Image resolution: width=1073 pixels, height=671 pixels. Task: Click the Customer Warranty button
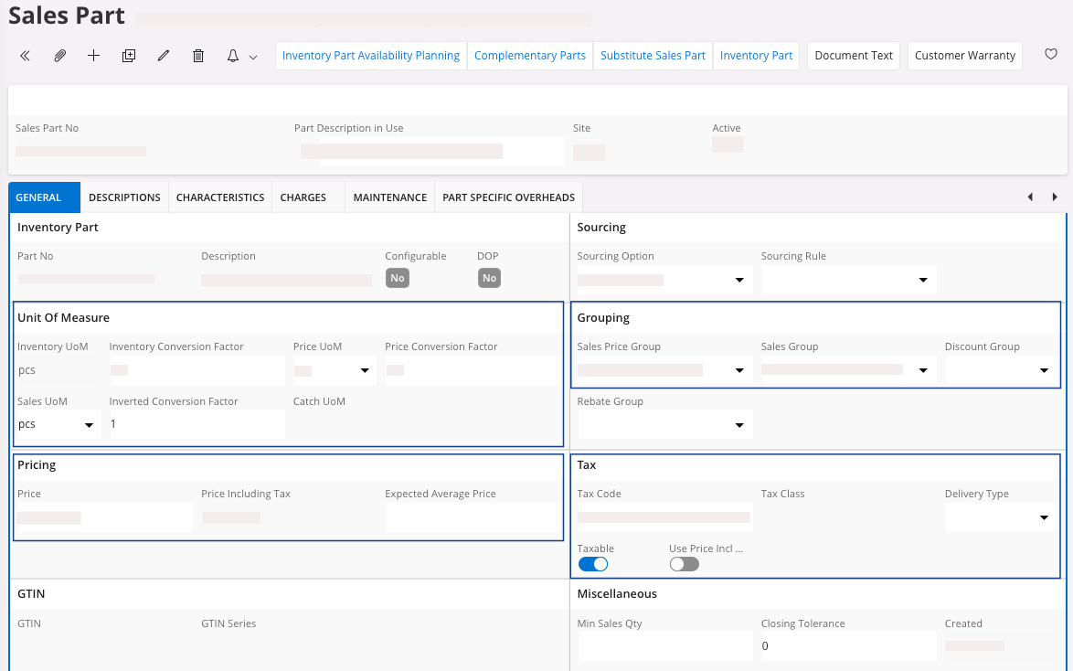click(x=964, y=56)
